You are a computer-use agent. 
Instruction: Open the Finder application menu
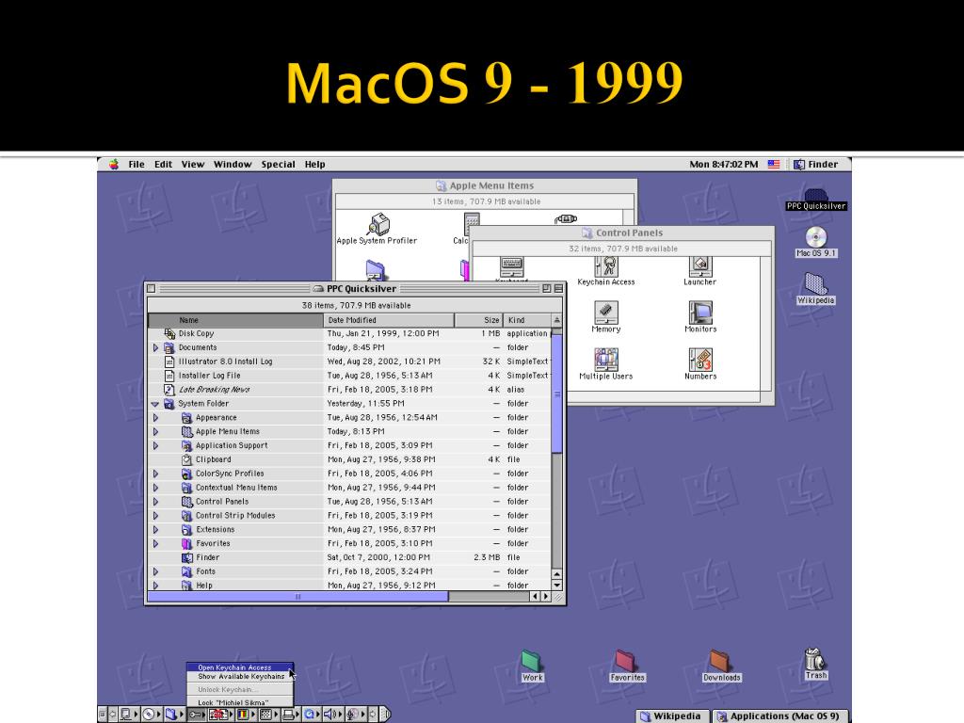(816, 164)
